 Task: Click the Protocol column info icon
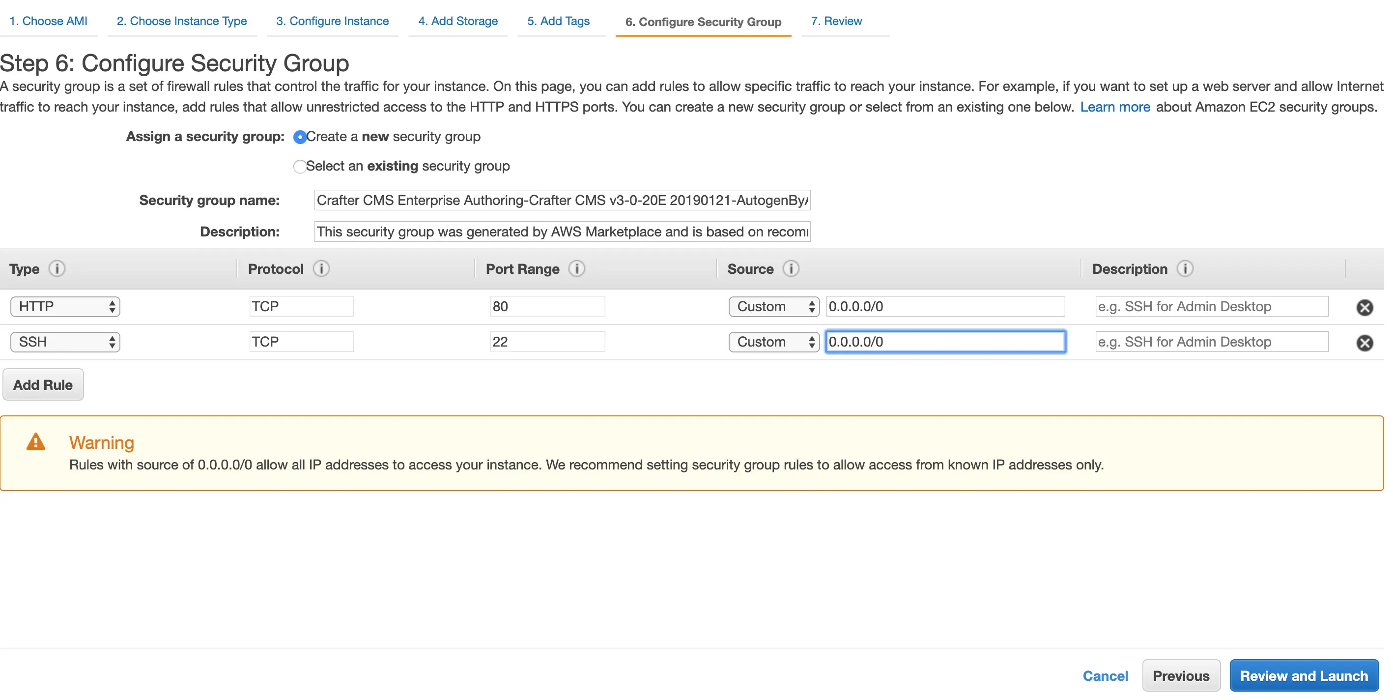tap(321, 269)
